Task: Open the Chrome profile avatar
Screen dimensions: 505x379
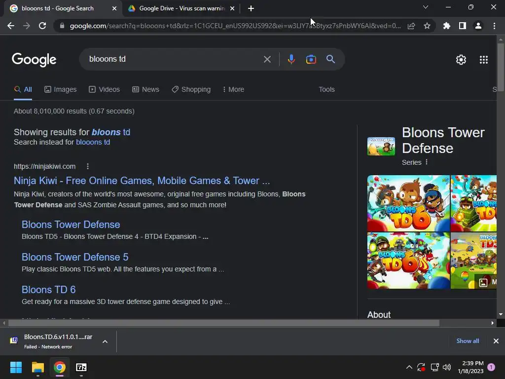Action: point(478,26)
